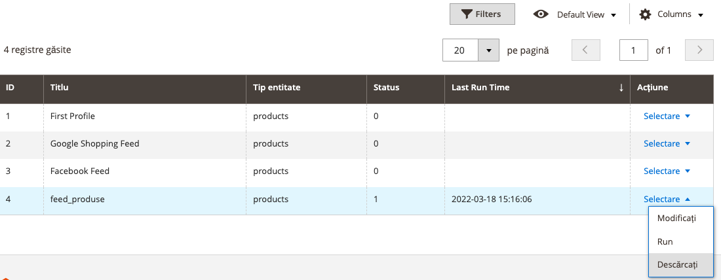The image size is (721, 280).
Task: Click the current page number field
Action: coord(634,50)
